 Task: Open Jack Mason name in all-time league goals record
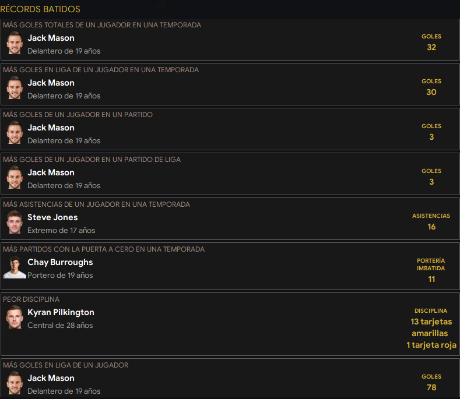click(x=51, y=378)
